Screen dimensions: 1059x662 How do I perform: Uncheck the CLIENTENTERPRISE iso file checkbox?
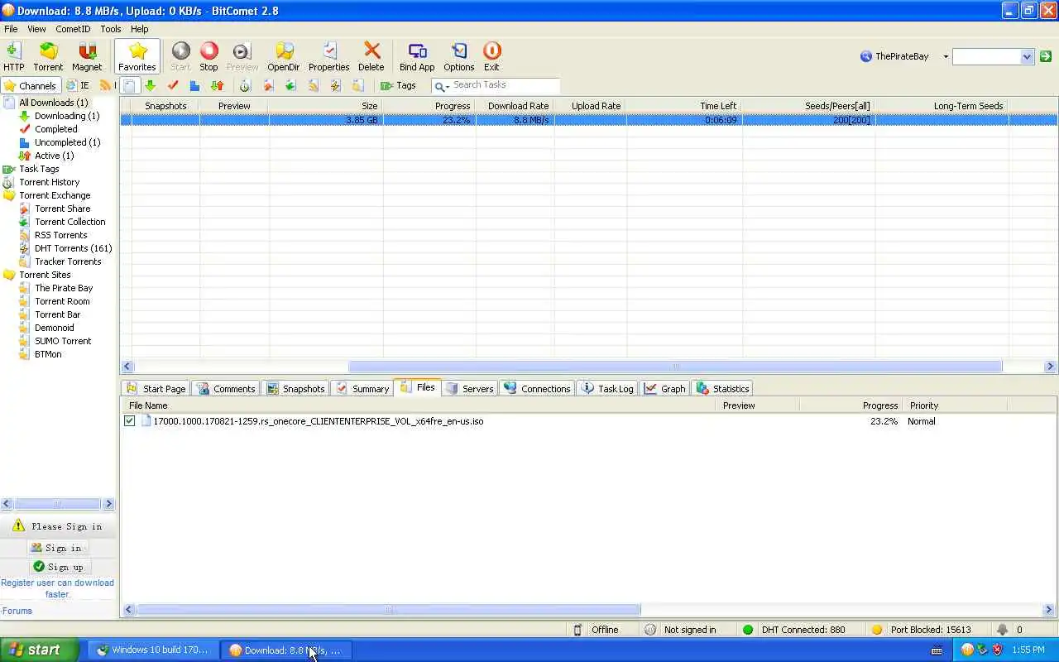click(129, 421)
